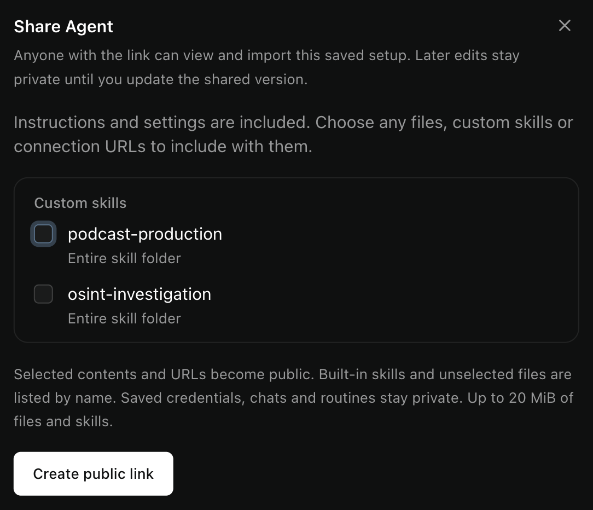This screenshot has height=510, width=593.
Task: Click 'Entire skill folder' under podcast-production
Action: point(124,258)
